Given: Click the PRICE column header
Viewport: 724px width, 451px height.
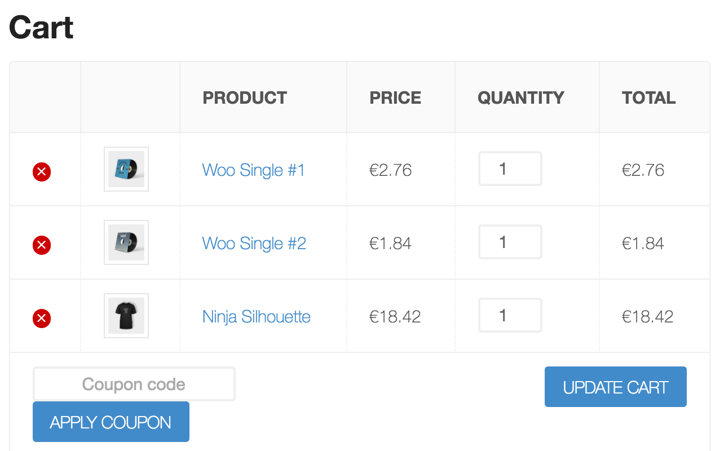Looking at the screenshot, I should coord(394,98).
